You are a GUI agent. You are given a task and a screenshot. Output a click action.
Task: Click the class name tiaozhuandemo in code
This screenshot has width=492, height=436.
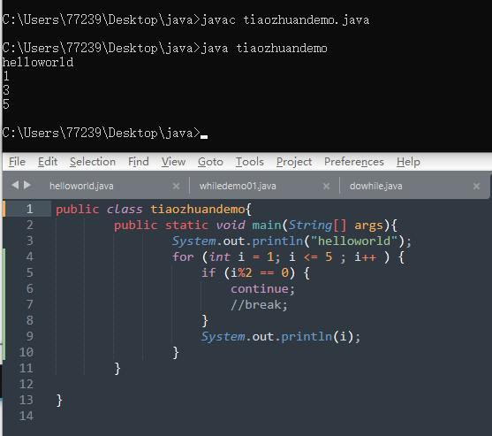[x=198, y=210]
